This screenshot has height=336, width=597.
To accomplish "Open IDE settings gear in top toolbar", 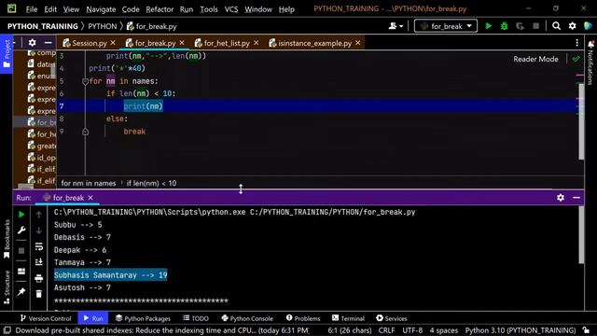I will point(572,26).
